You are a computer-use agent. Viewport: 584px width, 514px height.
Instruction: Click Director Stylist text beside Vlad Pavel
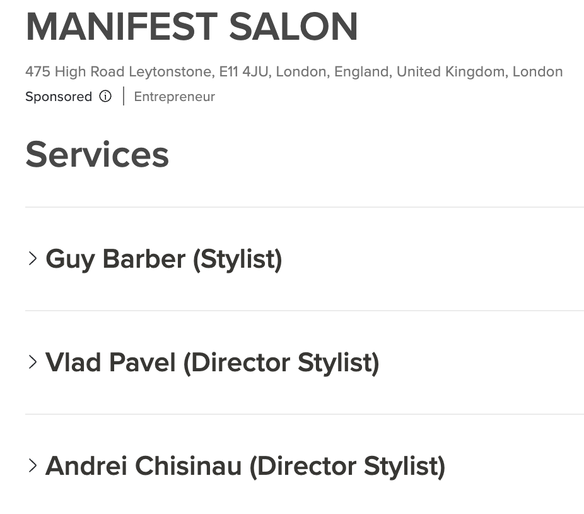tap(281, 362)
